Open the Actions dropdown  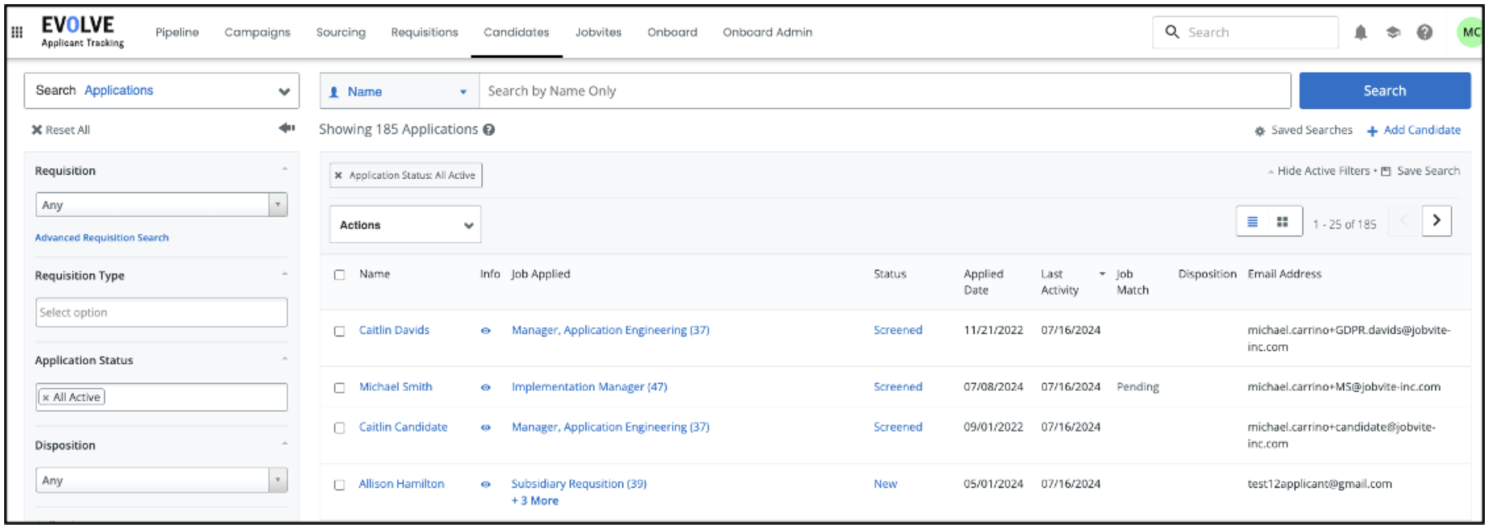tap(405, 224)
